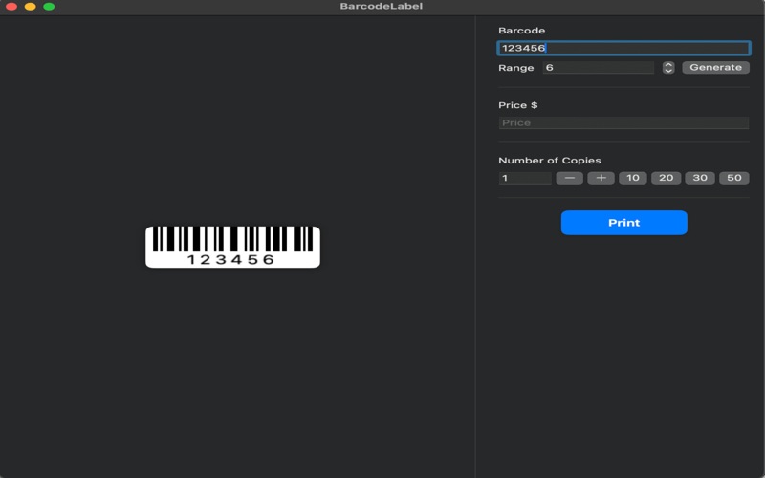Set copies to 20

pos(666,178)
